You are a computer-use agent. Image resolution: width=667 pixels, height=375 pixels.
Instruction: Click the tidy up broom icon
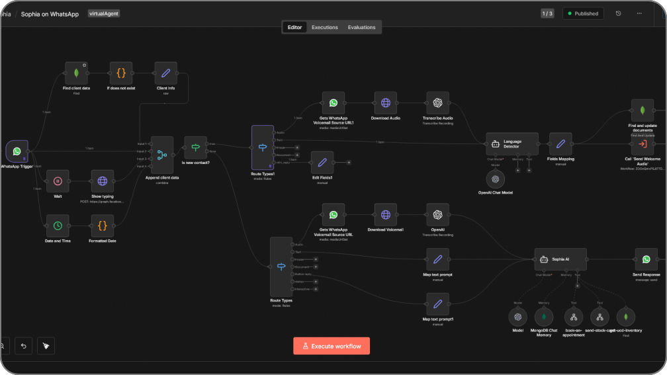[x=45, y=345]
